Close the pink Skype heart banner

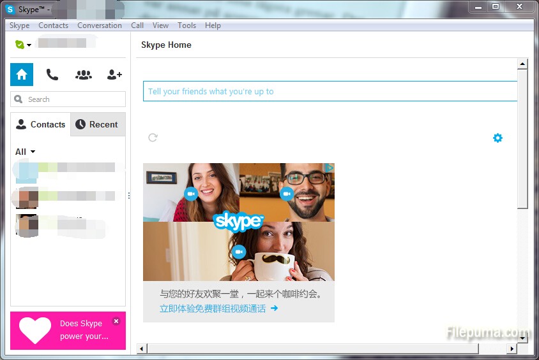[116, 321]
